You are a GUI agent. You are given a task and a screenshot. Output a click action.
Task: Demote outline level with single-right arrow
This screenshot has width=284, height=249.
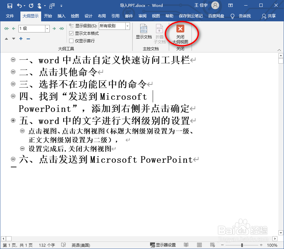tap(54, 29)
